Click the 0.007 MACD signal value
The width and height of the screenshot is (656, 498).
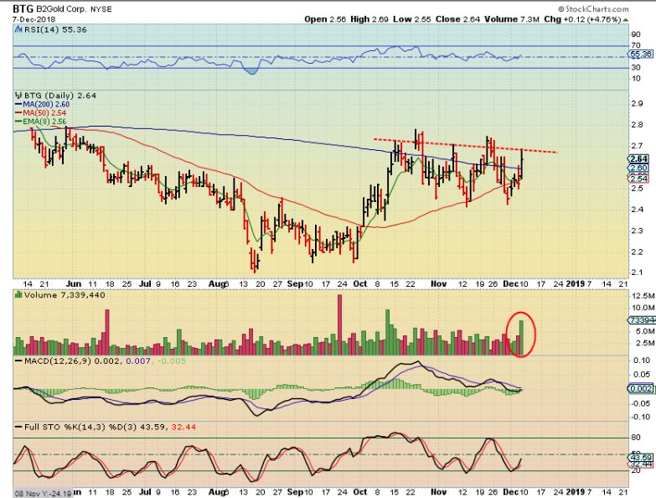pos(137,361)
